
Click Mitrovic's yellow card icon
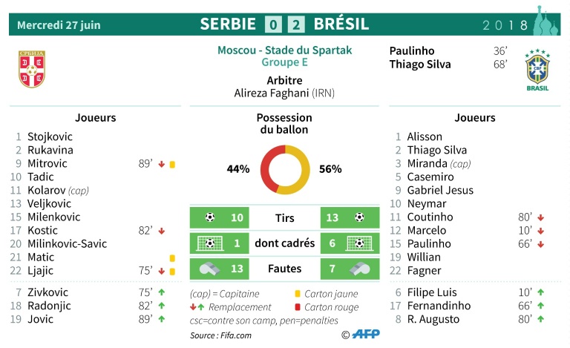172,165
